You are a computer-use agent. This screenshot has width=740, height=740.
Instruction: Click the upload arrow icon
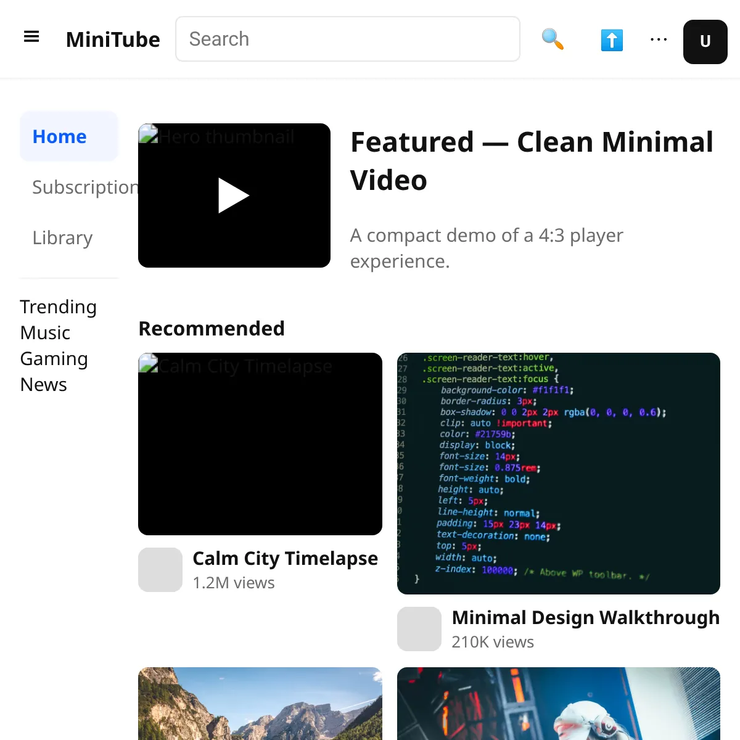click(x=612, y=39)
